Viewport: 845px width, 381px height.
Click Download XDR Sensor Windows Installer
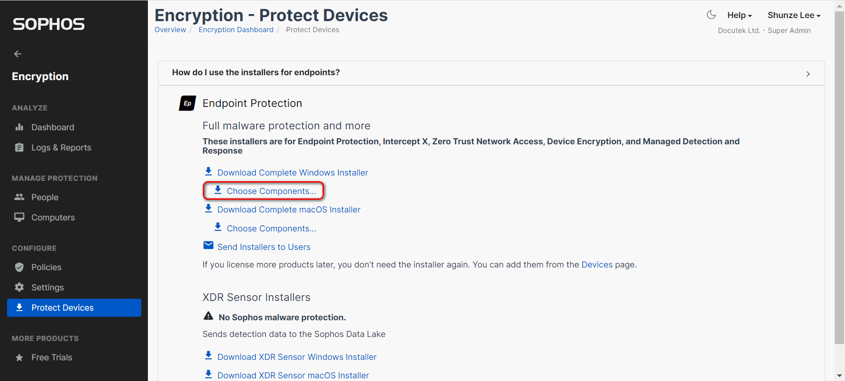297,357
